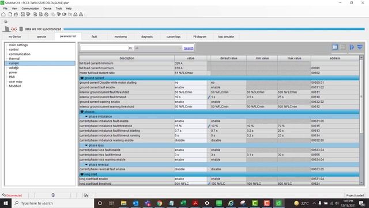Click the red X disconnected status icon

pos(14,29)
